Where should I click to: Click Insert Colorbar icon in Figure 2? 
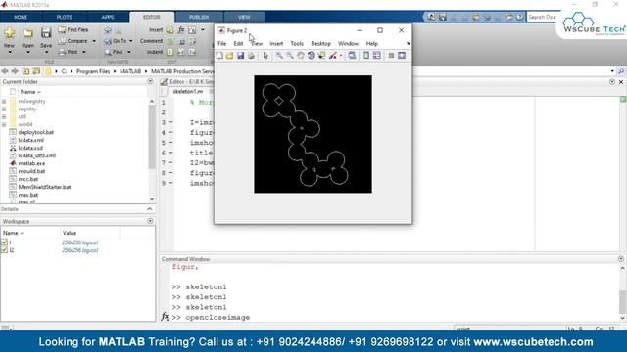point(366,56)
